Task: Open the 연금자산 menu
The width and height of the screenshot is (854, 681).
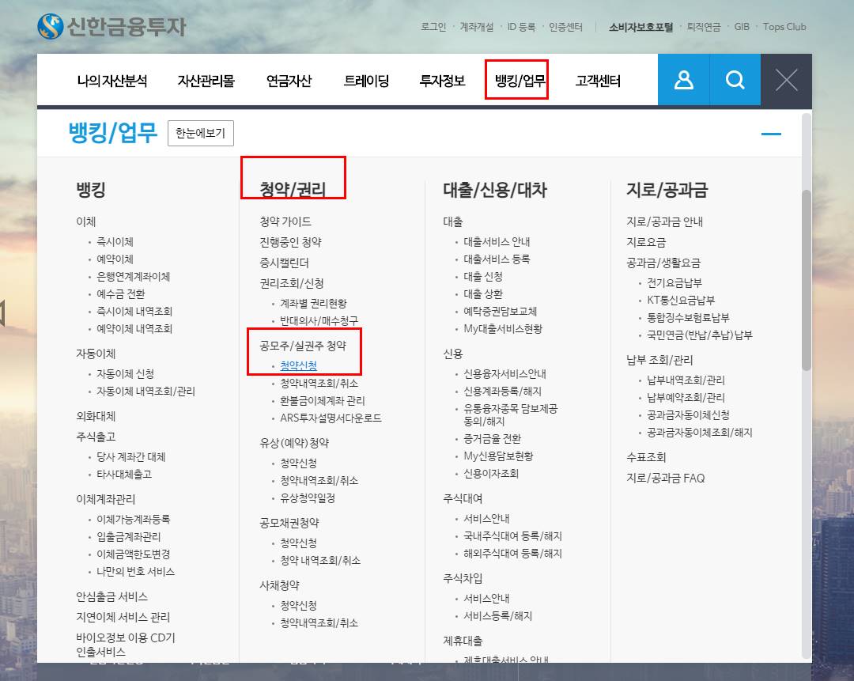Action: (x=288, y=79)
